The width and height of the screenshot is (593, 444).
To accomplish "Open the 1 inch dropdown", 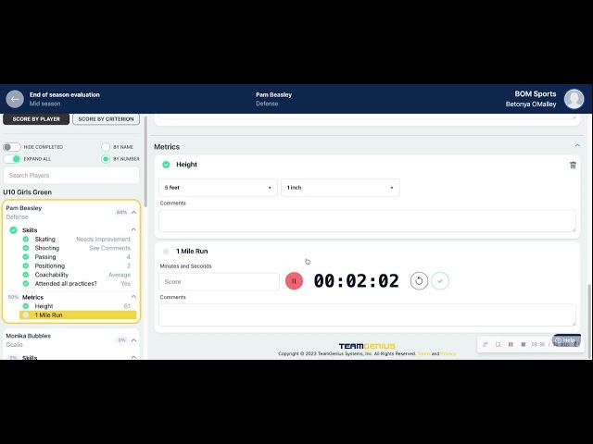I will click(340, 188).
